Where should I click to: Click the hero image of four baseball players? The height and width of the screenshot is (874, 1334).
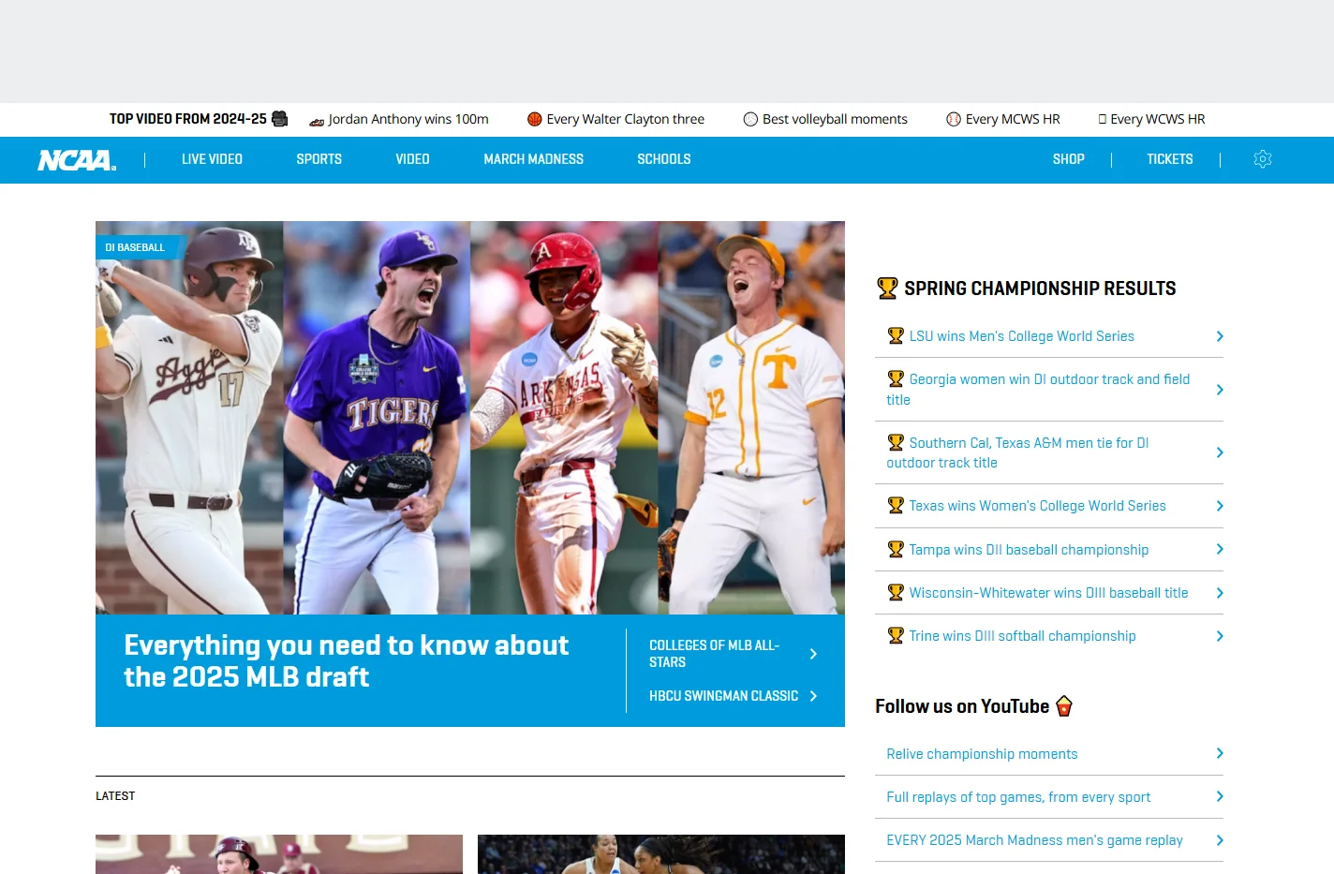[x=470, y=418]
